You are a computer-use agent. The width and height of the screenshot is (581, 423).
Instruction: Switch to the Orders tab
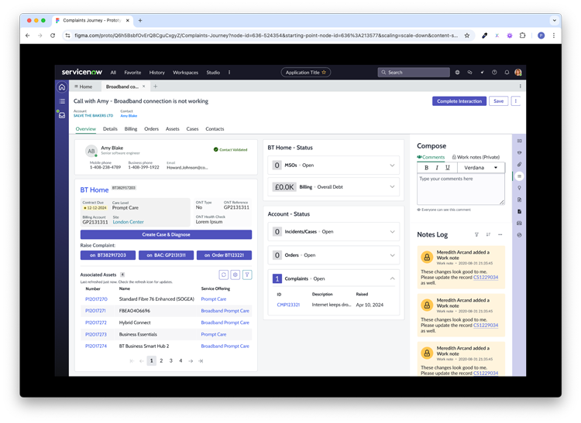pyautogui.click(x=151, y=128)
